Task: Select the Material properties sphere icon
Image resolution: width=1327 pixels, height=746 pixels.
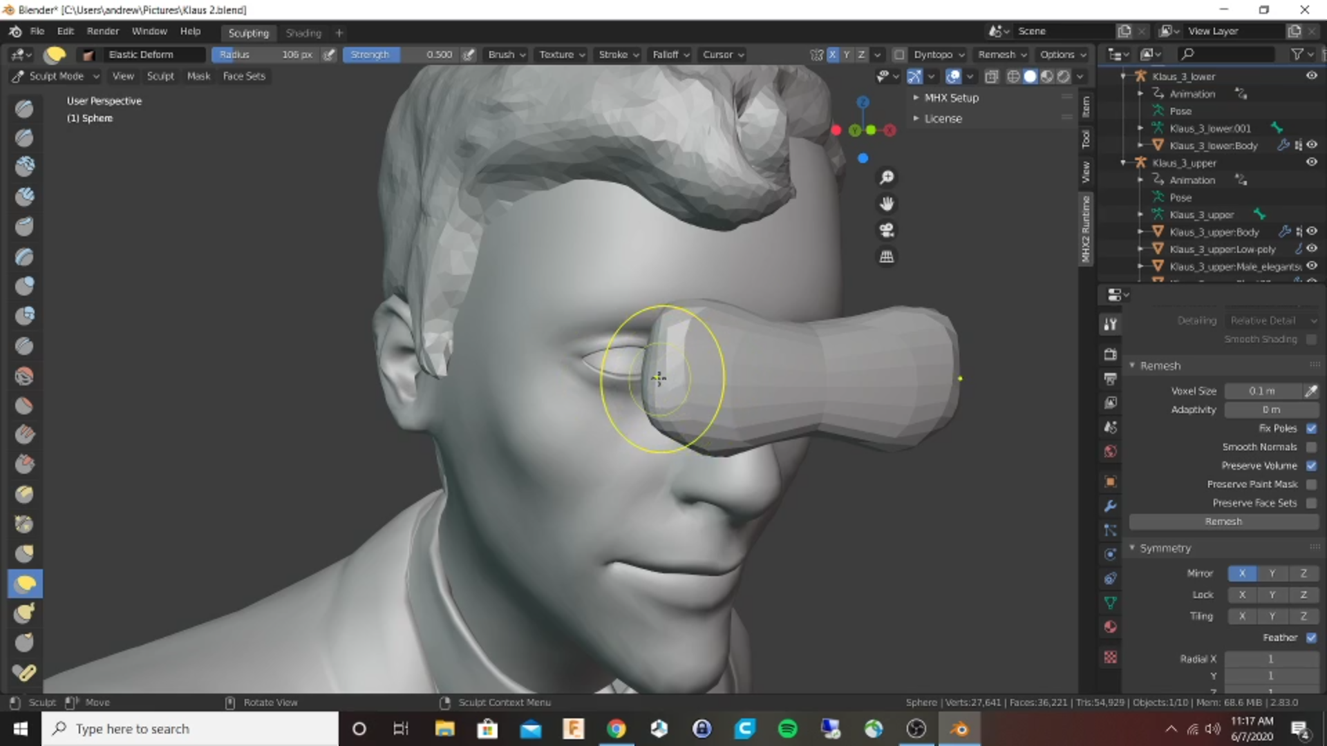Action: (x=1110, y=627)
